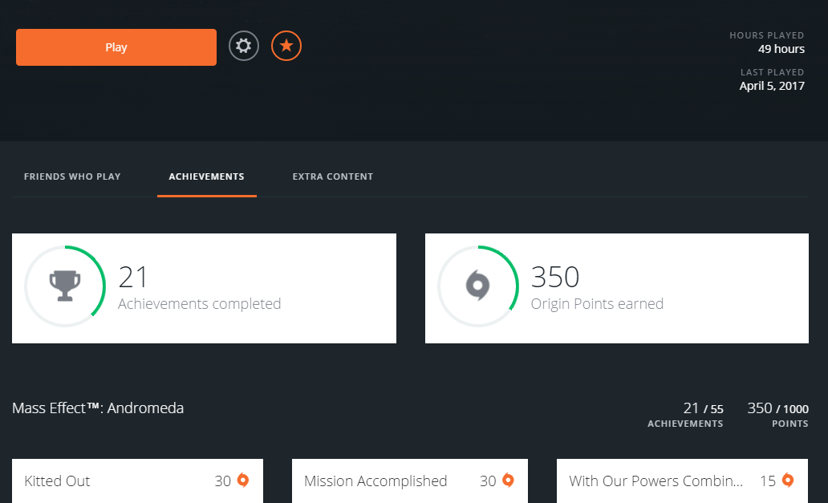Click Origin points icon on Mission Accomplished

pos(508,481)
